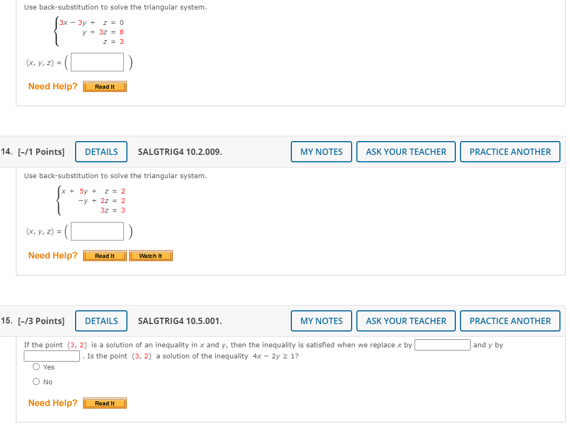Click the (x, y, z) answer box in problem 14
Screen dimensions: 570x443
(x=97, y=231)
